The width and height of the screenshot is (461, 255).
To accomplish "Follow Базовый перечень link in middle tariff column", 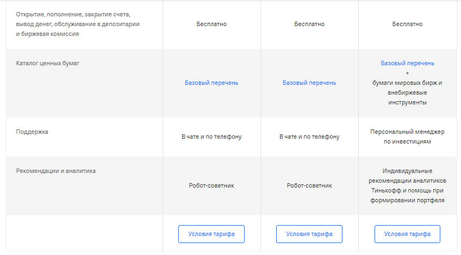I will point(309,83).
